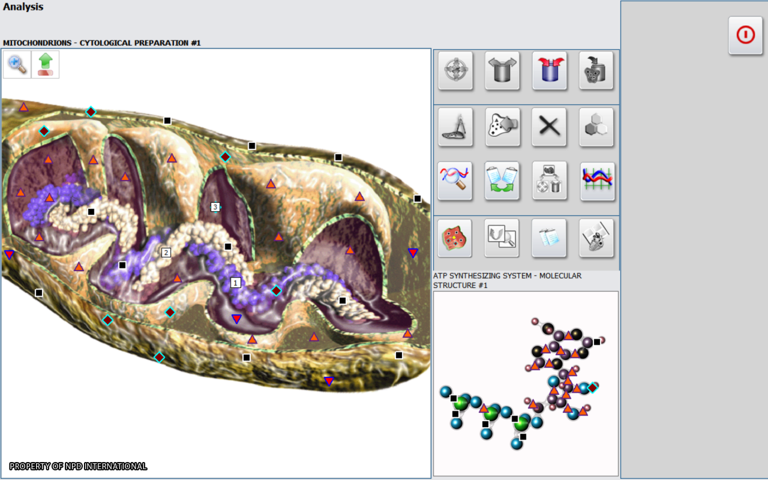The width and height of the screenshot is (768, 480).
Task: Click the black X delete icon
Action: coord(549,127)
